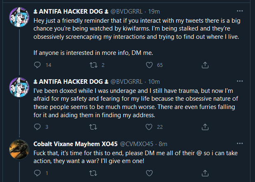Open more options for the 19m tweet
255x182 pixels.
point(240,11)
